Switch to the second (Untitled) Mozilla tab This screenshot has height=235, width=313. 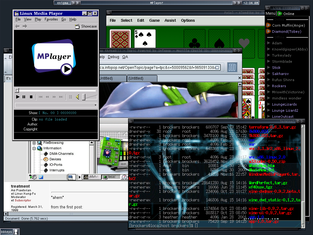click(x=142, y=78)
